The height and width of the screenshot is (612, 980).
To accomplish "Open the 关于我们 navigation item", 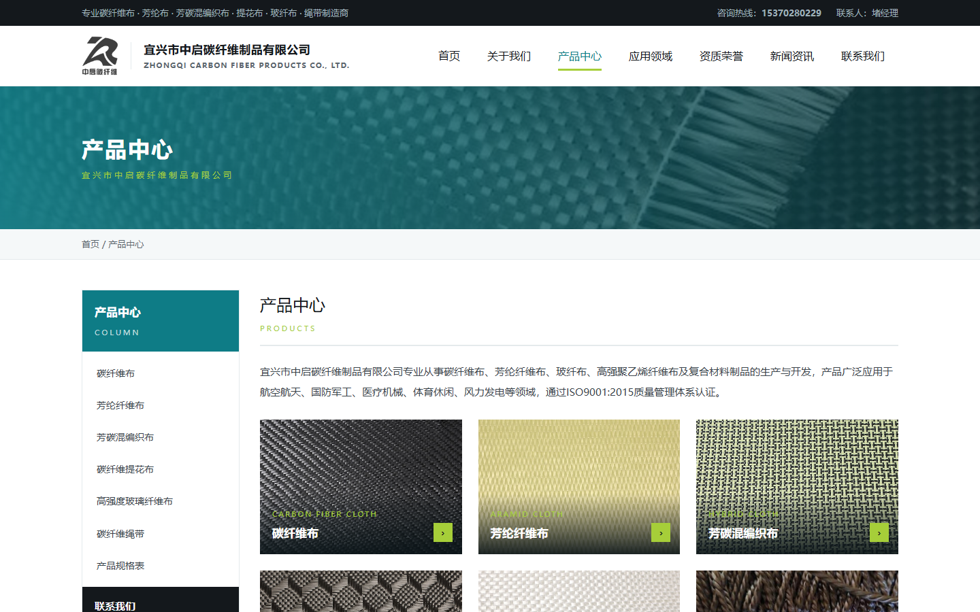I will 509,56.
